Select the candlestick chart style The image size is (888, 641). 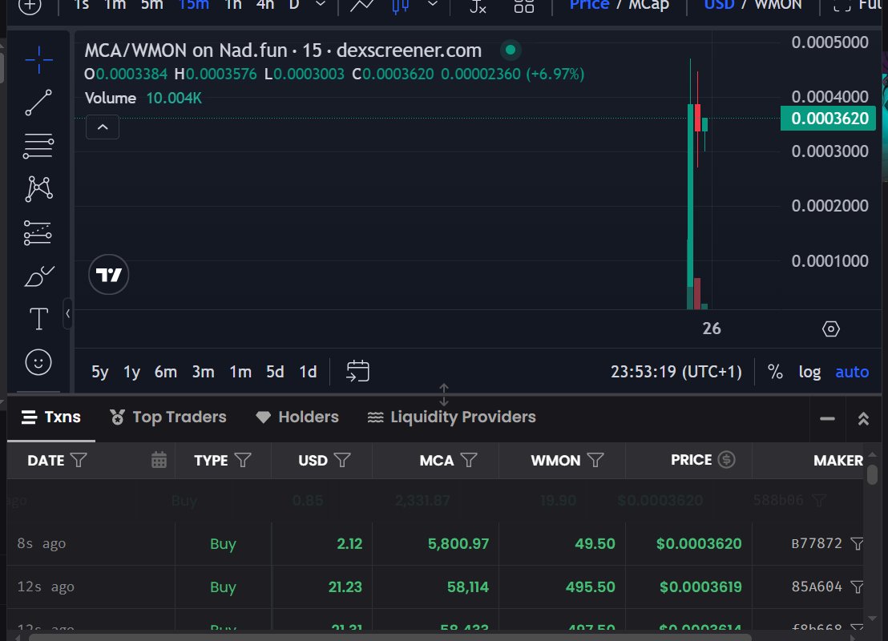pos(401,6)
